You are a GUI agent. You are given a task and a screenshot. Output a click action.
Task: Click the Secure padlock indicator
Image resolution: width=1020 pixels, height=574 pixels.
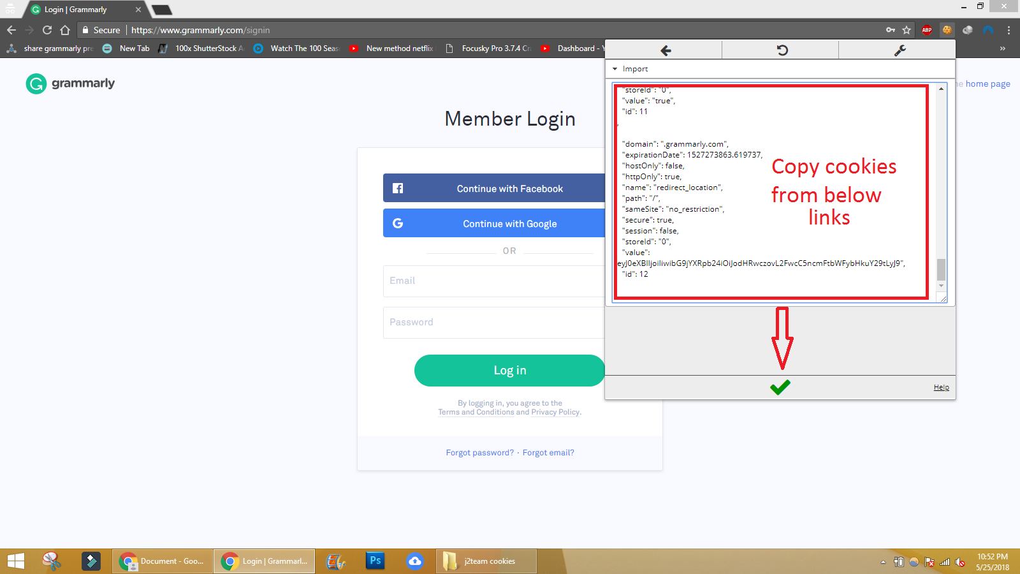[x=101, y=30]
